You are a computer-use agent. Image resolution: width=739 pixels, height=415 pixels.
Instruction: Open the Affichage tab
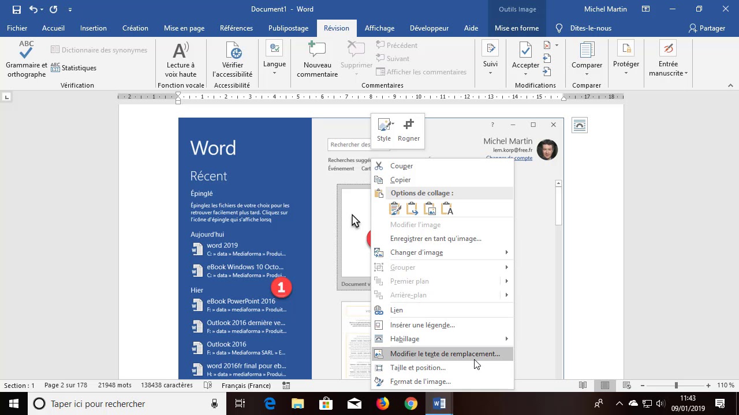coord(379,28)
